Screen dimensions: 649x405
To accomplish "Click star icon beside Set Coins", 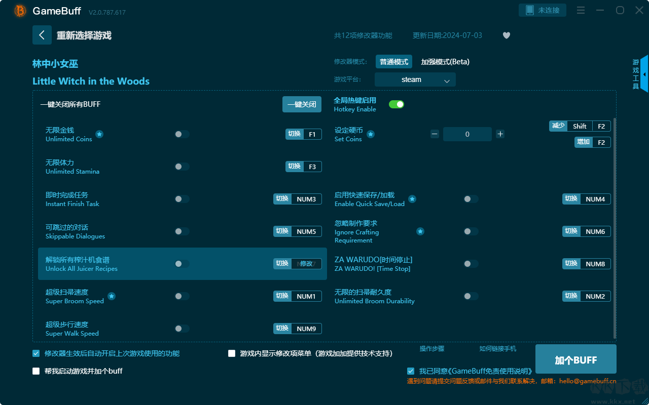I will [x=371, y=134].
